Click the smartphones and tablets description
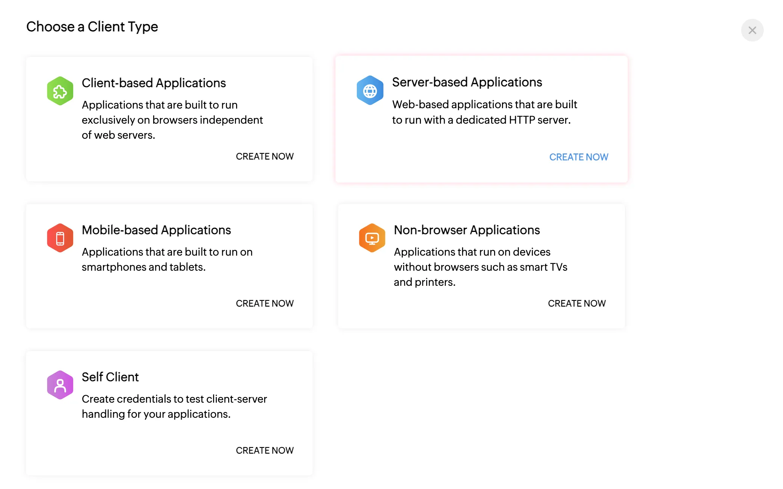Image resolution: width=783 pixels, height=489 pixels. (x=167, y=259)
